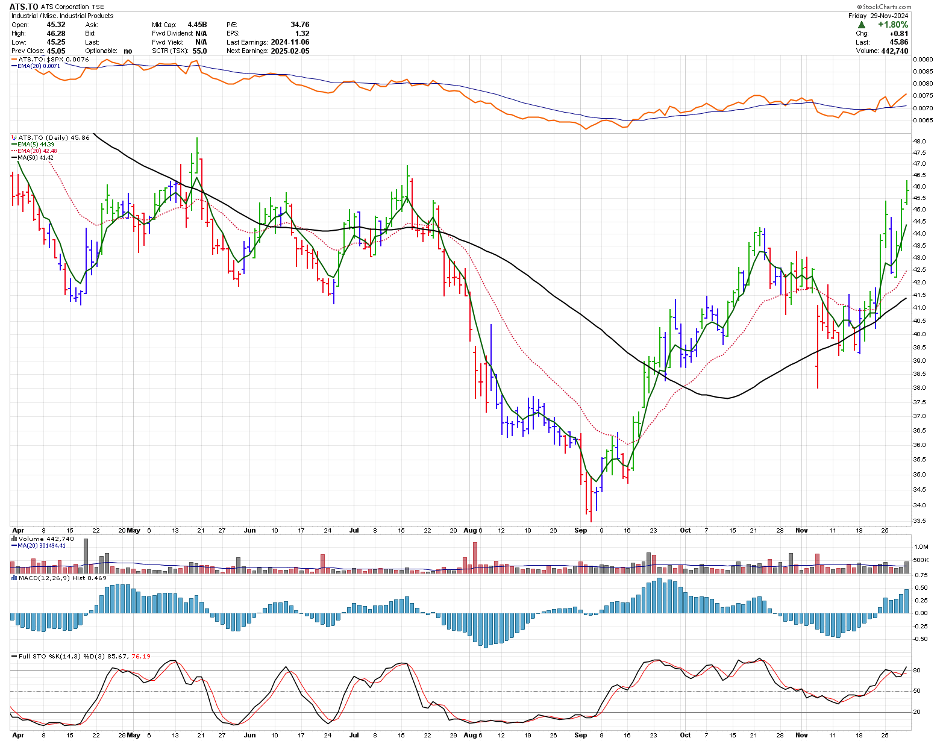Select the Open value 45.32
The height and width of the screenshot is (741, 943).
point(56,25)
